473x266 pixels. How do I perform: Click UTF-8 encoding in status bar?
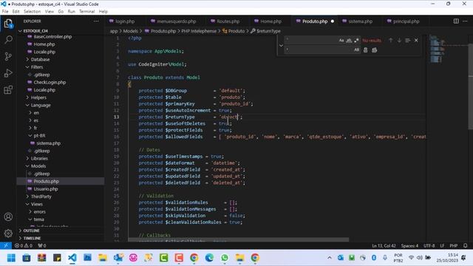(429, 245)
